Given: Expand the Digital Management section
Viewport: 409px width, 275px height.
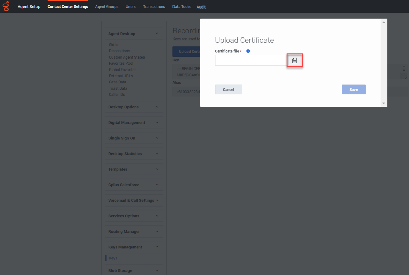Looking at the screenshot, I should [134, 123].
